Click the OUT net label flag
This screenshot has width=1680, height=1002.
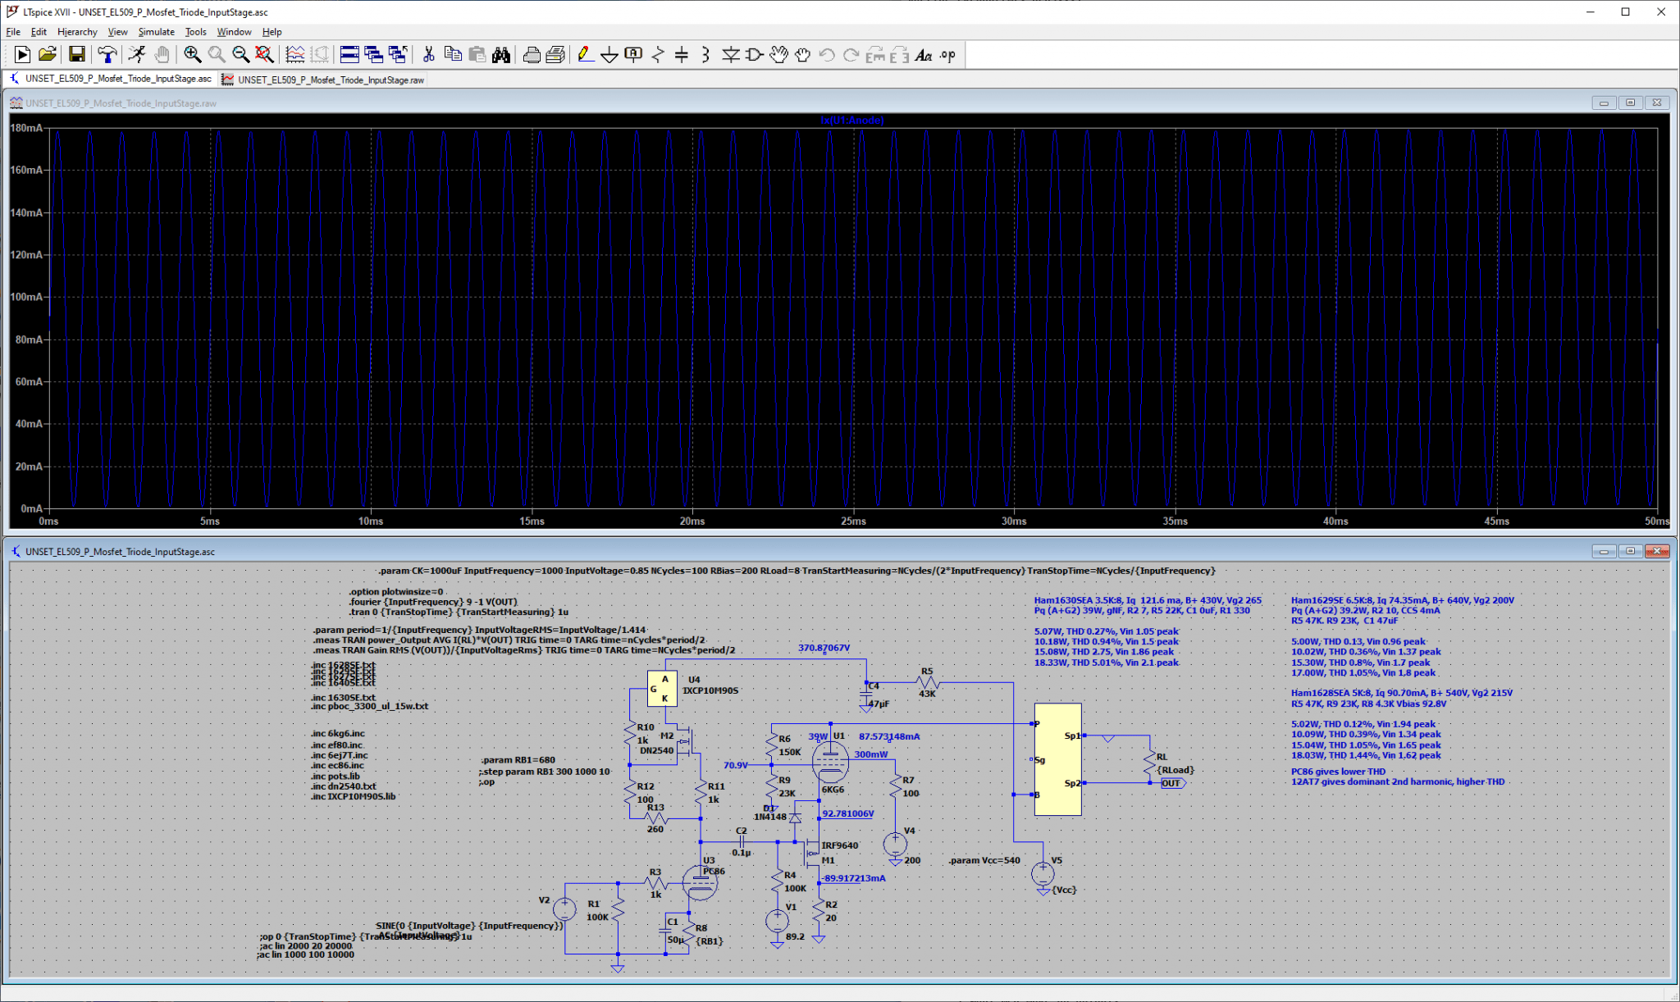(x=1172, y=783)
